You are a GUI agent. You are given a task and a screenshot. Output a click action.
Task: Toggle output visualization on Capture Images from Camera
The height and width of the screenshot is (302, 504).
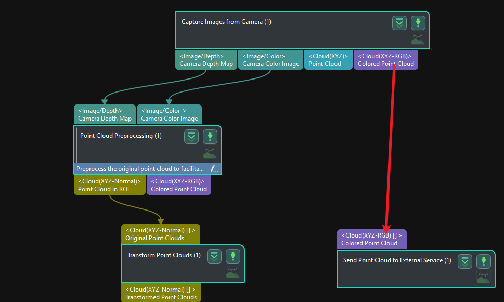pos(418,39)
